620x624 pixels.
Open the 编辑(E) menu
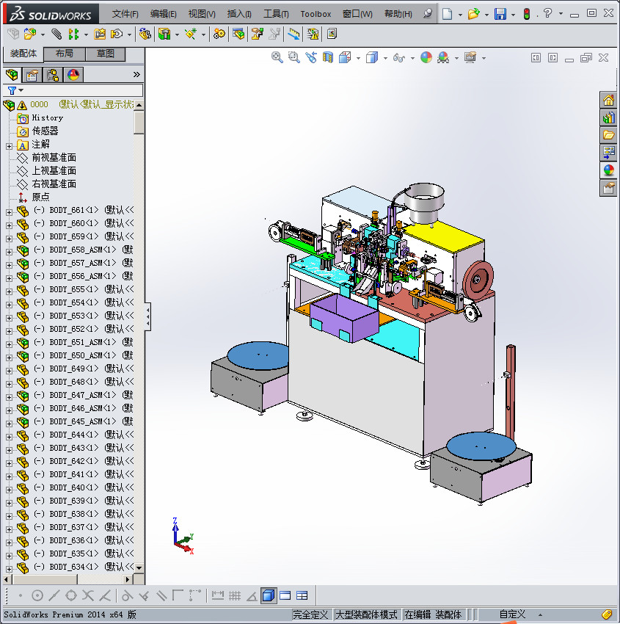163,14
